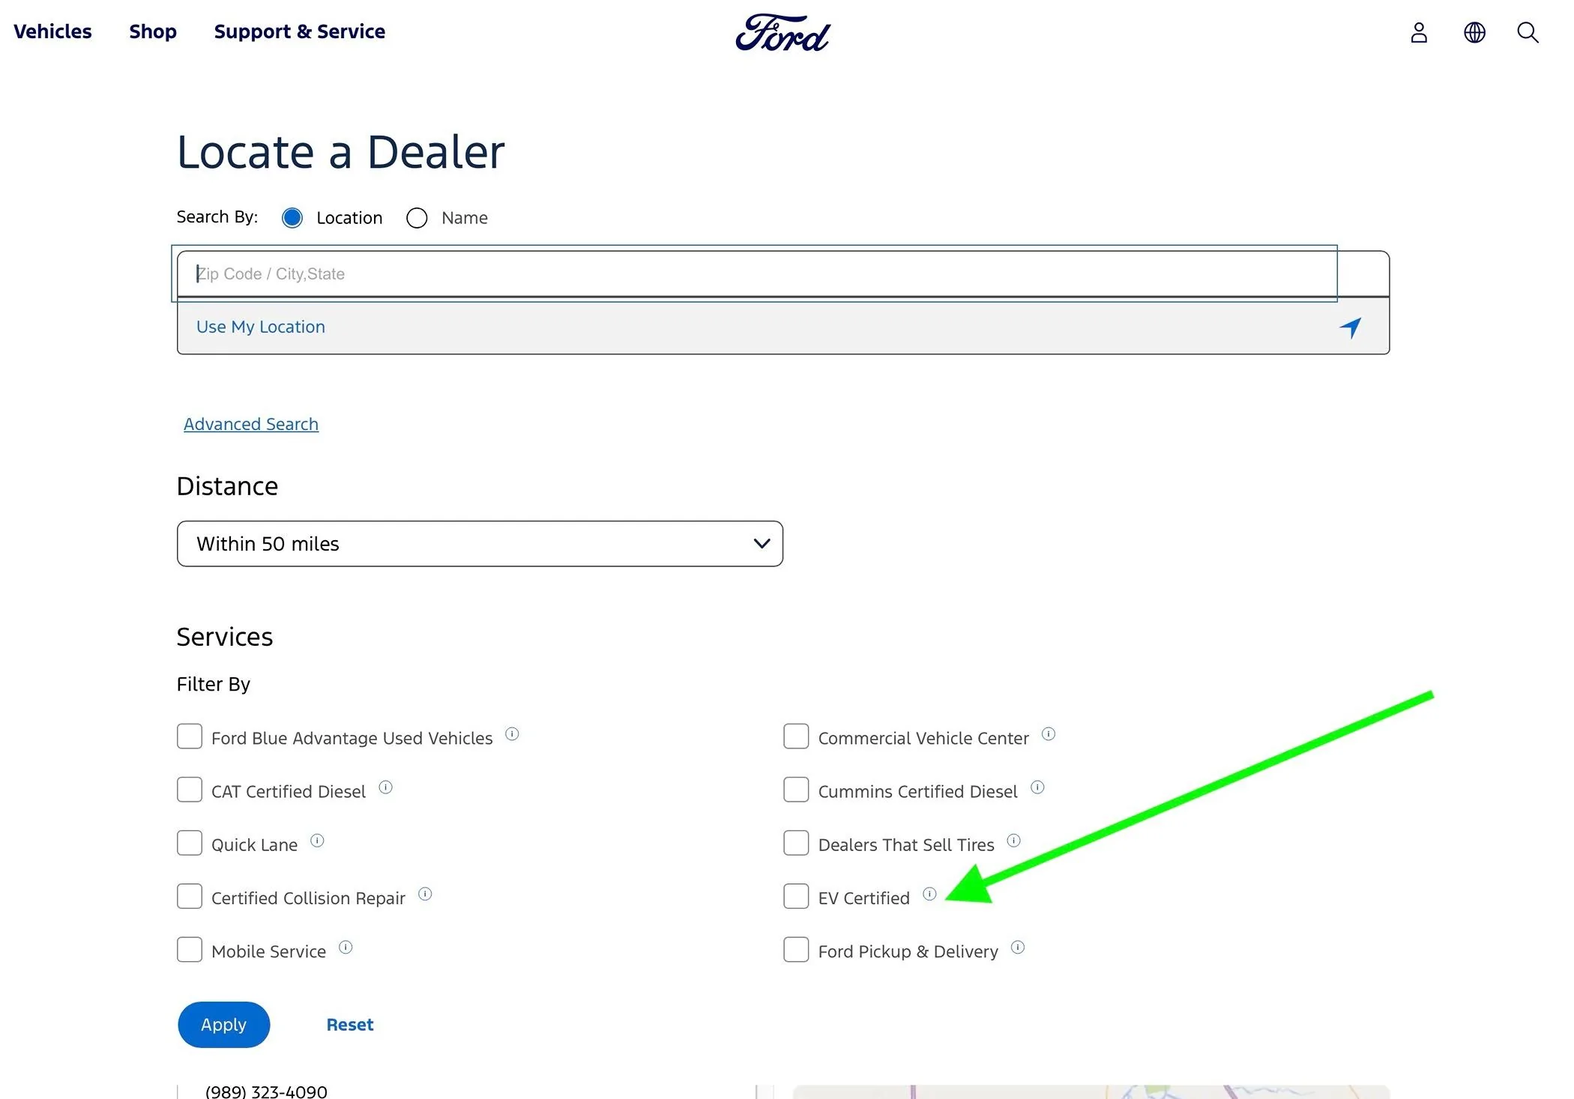This screenshot has width=1574, height=1099.
Task: Select the Location radio button
Action: coord(292,218)
